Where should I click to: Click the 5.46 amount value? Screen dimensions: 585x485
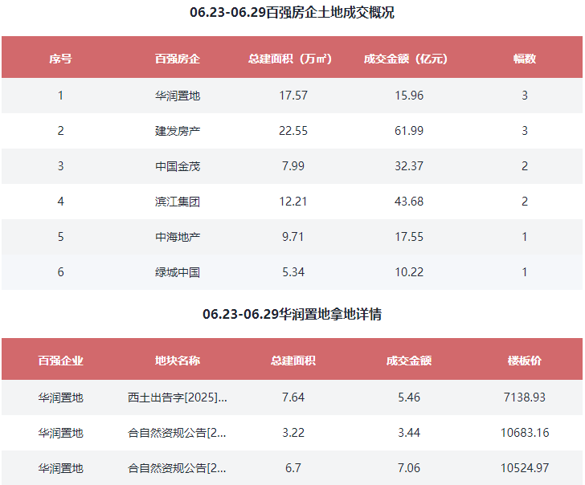(409, 397)
